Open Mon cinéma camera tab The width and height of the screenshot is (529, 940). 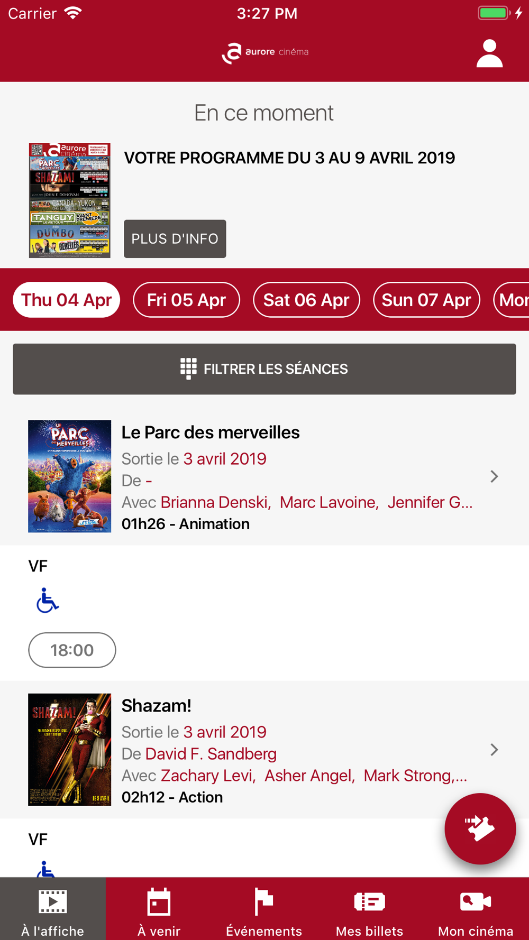point(476,909)
